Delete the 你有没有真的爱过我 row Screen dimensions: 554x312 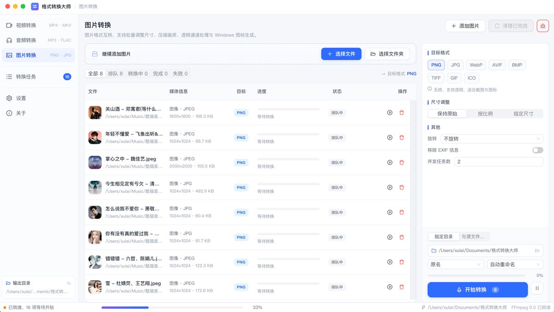(x=401, y=237)
